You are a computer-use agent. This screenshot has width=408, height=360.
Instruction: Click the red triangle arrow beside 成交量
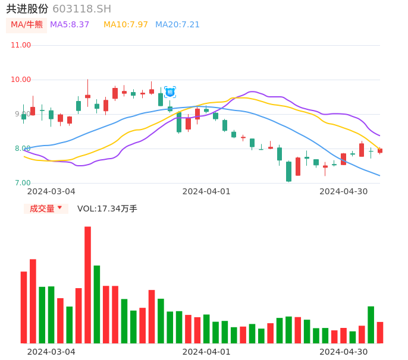pyautogui.click(x=59, y=208)
